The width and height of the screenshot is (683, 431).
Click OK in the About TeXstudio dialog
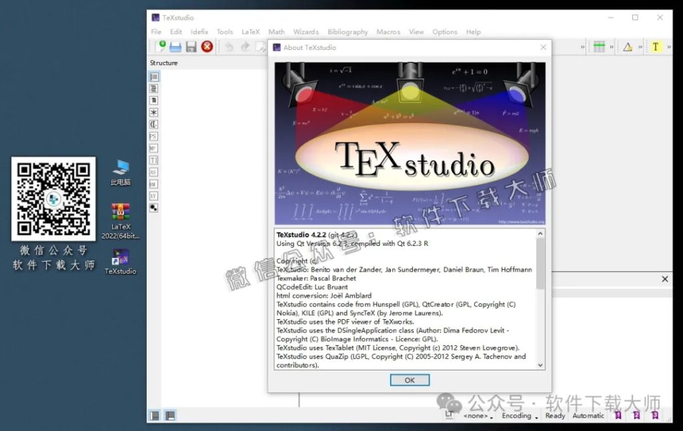[410, 380]
